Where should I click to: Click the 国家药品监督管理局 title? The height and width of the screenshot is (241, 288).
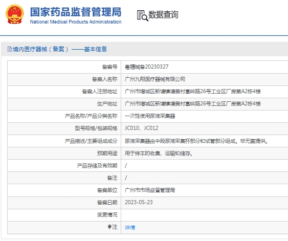coord(76,12)
